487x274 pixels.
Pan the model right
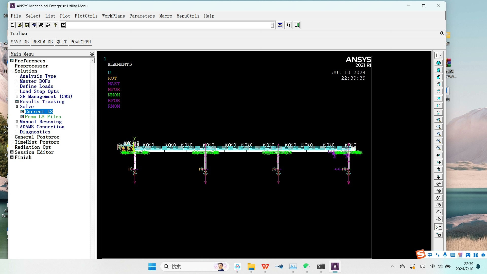click(439, 162)
